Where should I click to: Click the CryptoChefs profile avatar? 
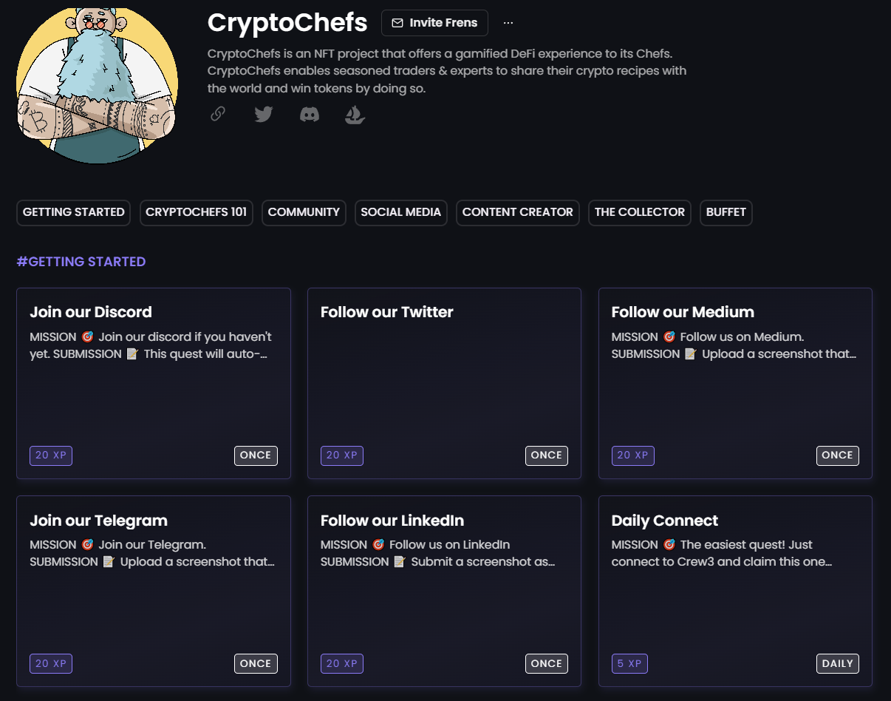96,84
